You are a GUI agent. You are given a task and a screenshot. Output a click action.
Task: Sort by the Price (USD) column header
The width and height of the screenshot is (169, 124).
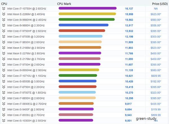pyautogui.click(x=160, y=4)
